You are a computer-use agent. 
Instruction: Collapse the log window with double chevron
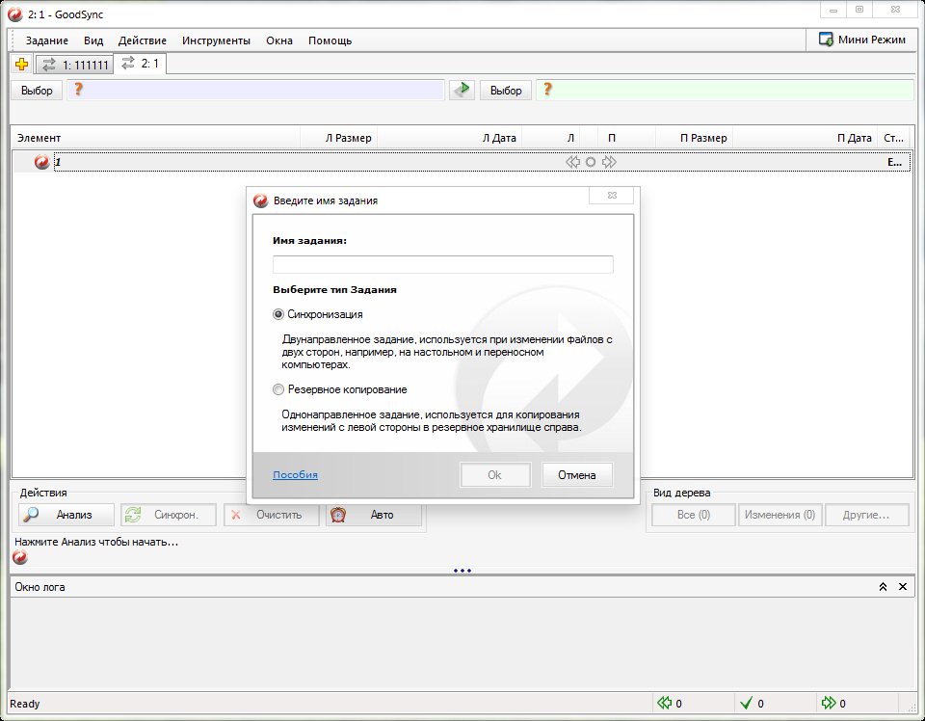883,587
